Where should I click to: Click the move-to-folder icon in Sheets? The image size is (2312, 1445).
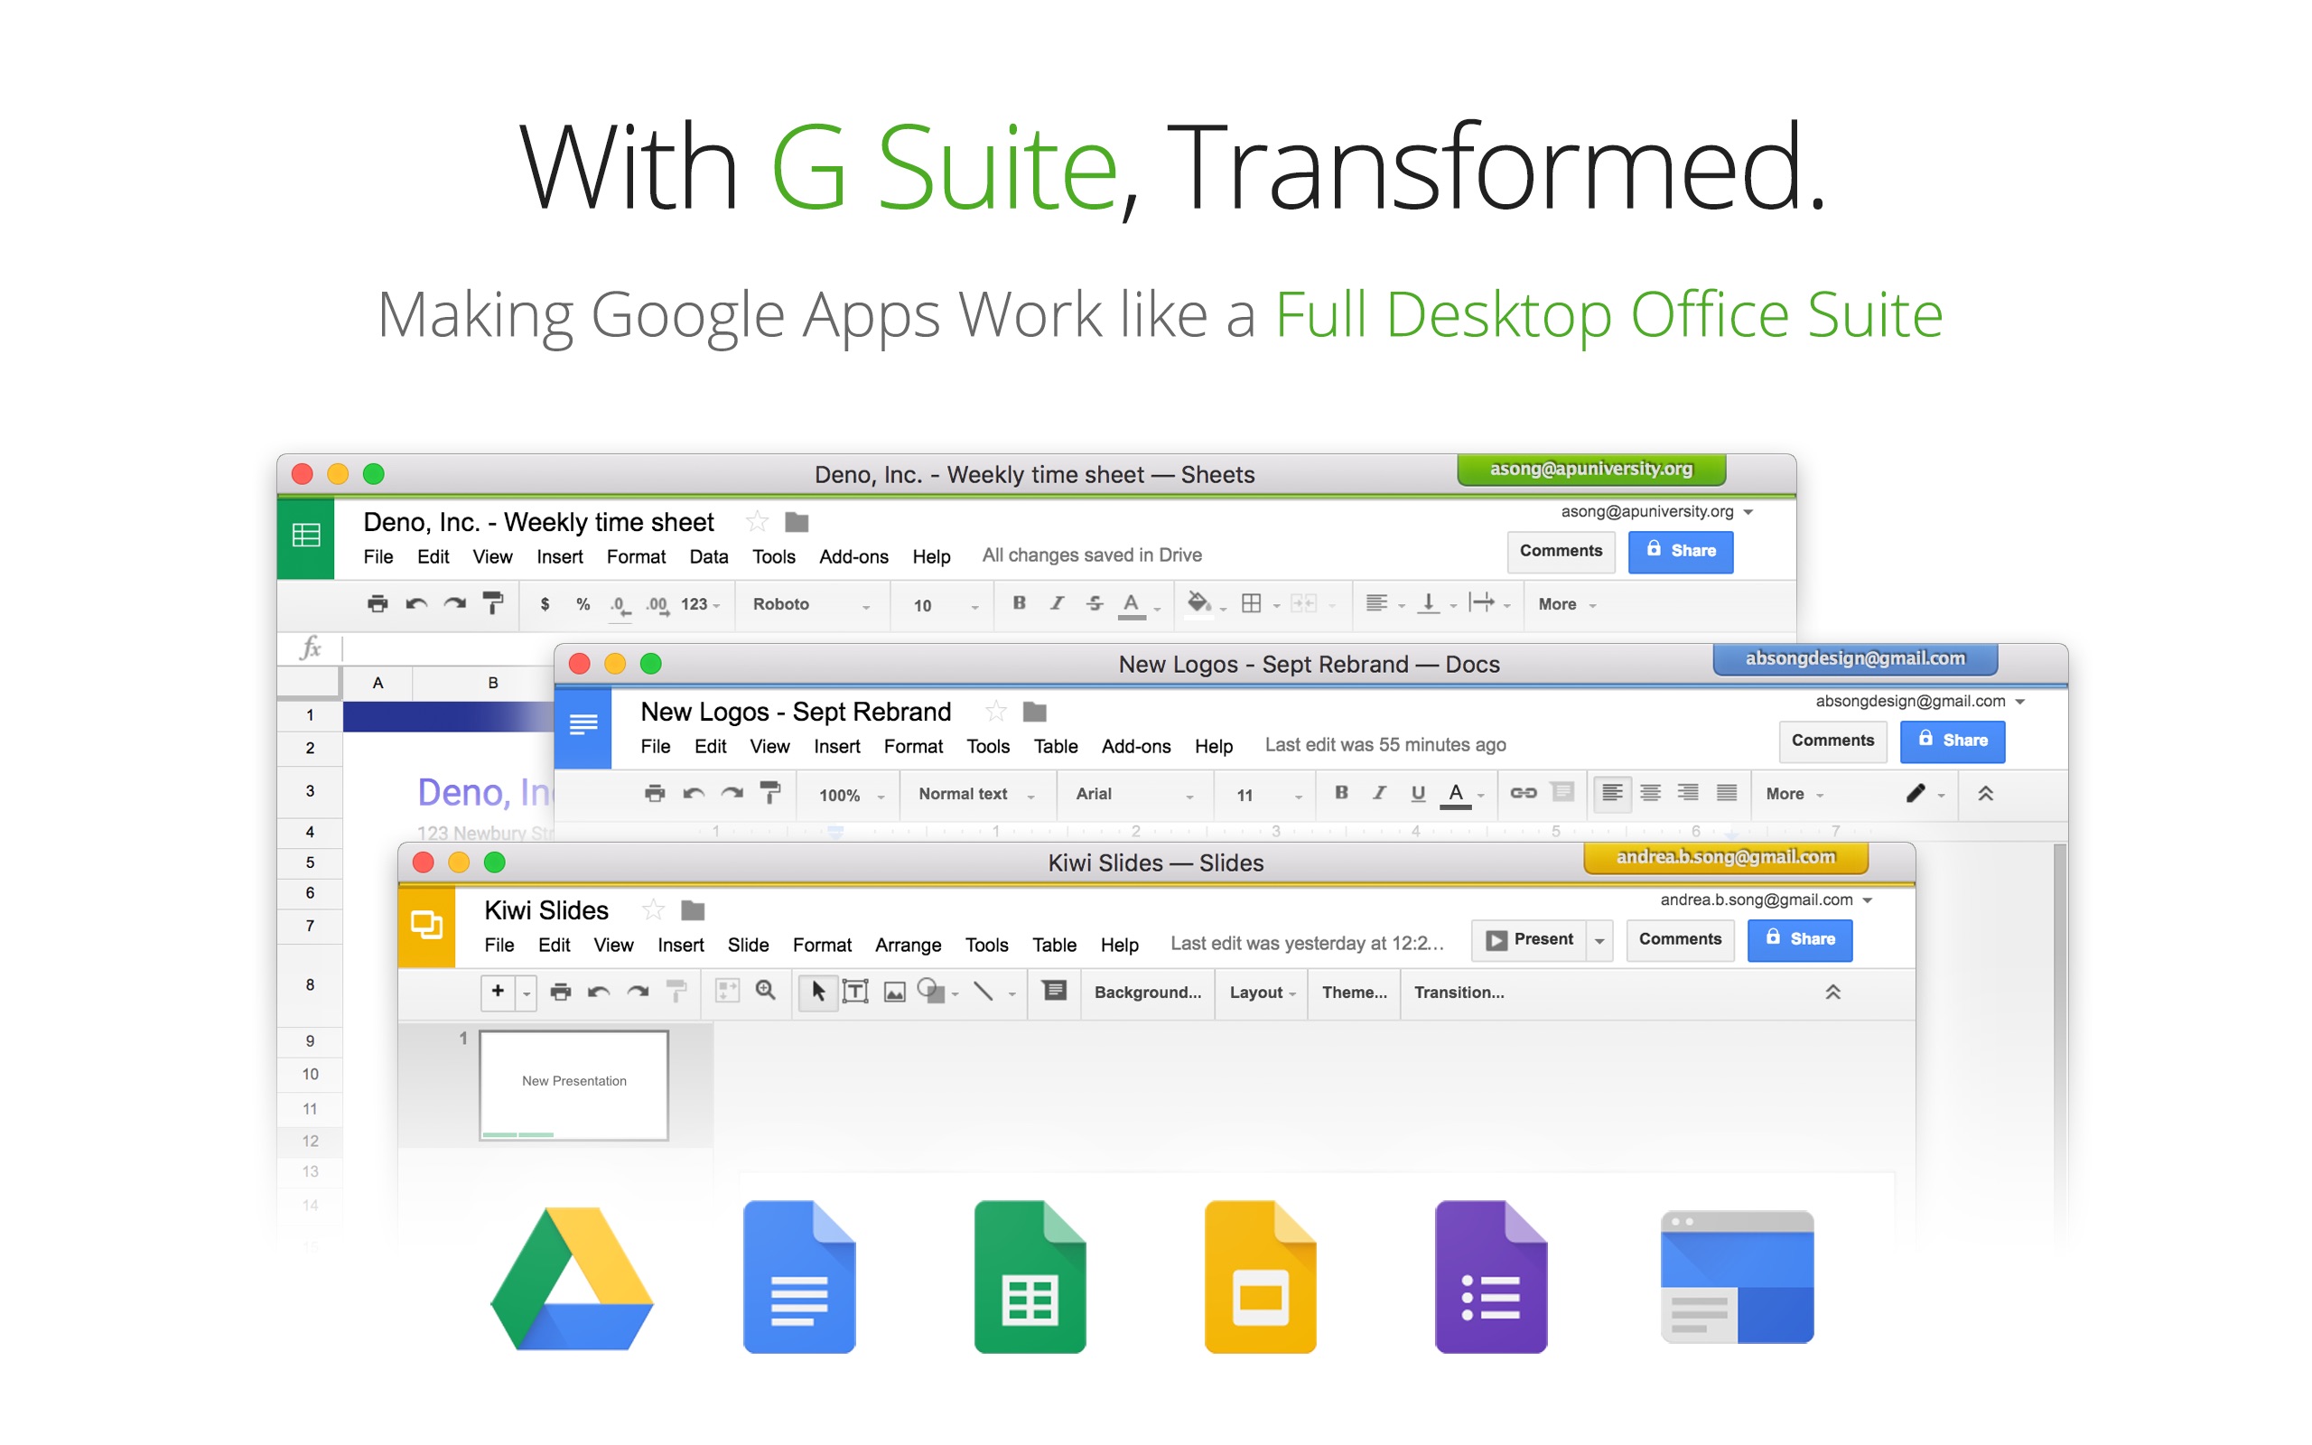[797, 522]
